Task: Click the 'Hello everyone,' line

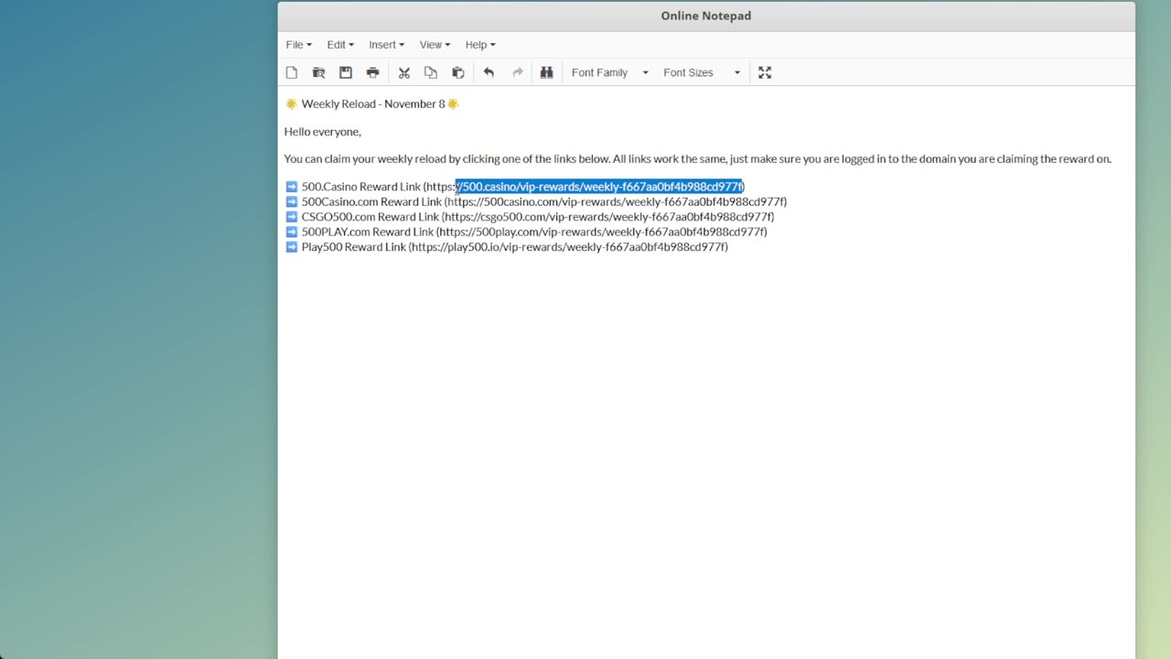Action: [322, 132]
